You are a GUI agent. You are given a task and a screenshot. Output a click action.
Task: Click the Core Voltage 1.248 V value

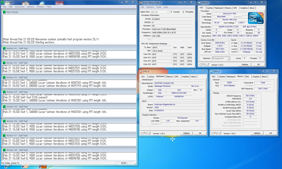tap(241, 23)
